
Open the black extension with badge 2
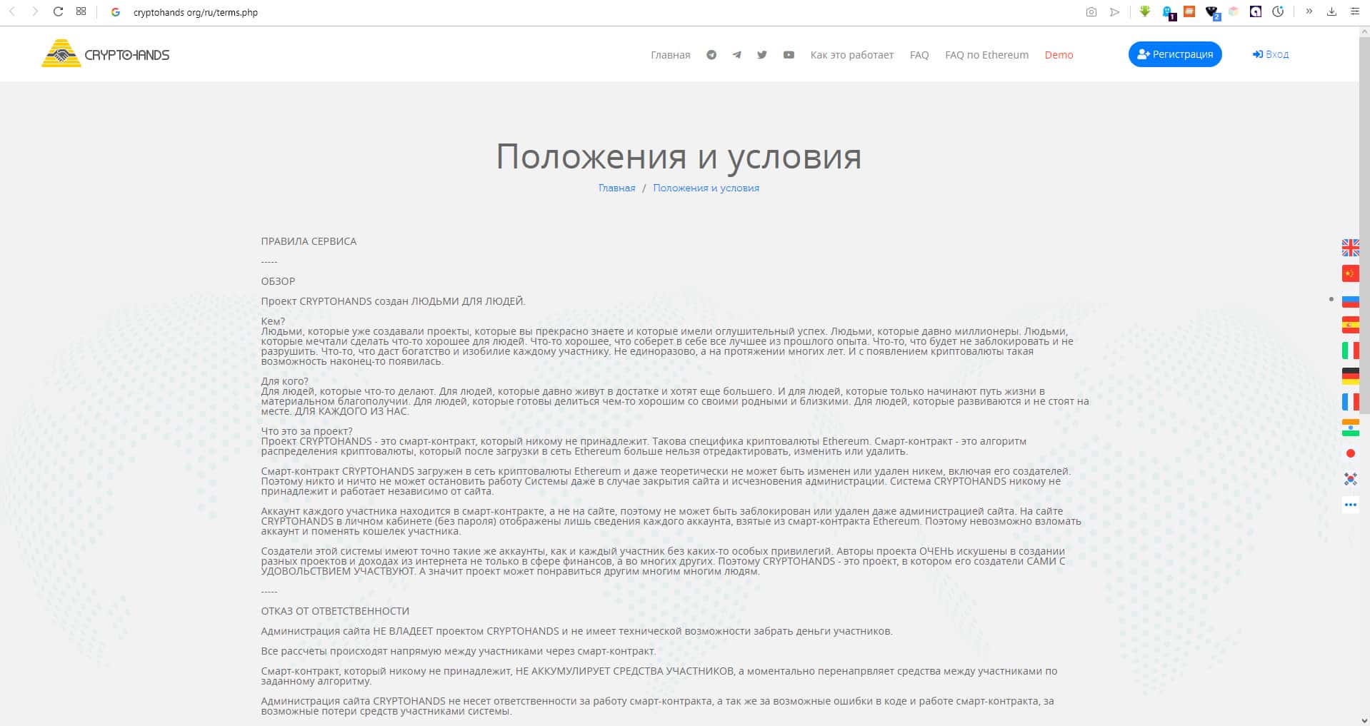pos(1212,12)
